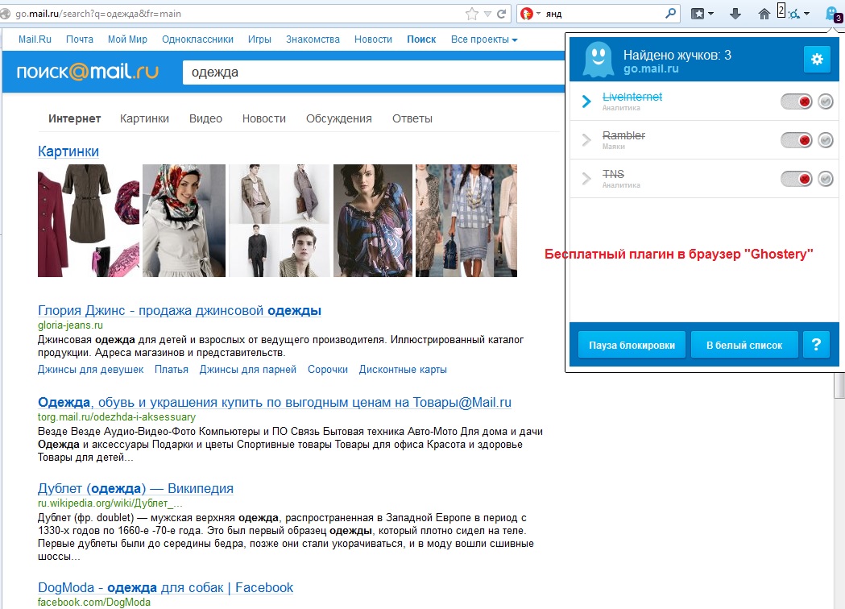The height and width of the screenshot is (609, 845).
Task: Switch to the Картинки search tab
Action: pyautogui.click(x=144, y=118)
